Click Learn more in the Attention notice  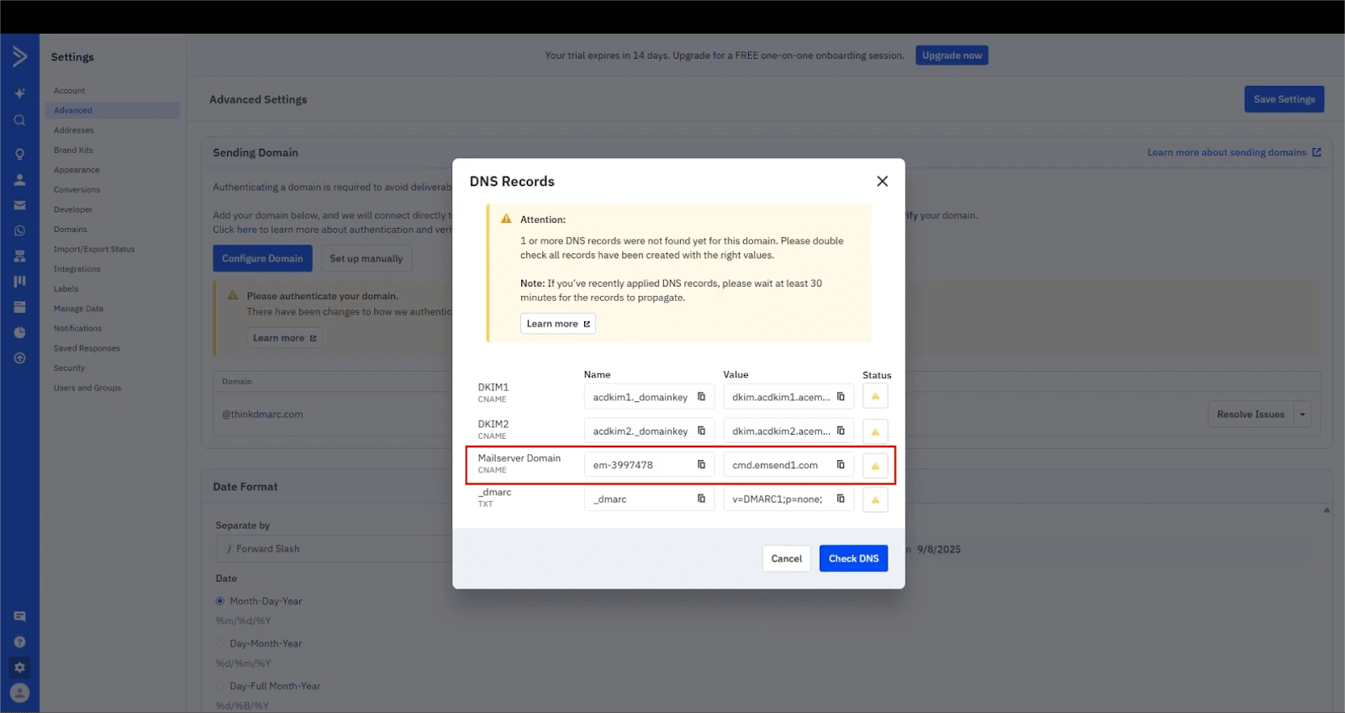557,324
